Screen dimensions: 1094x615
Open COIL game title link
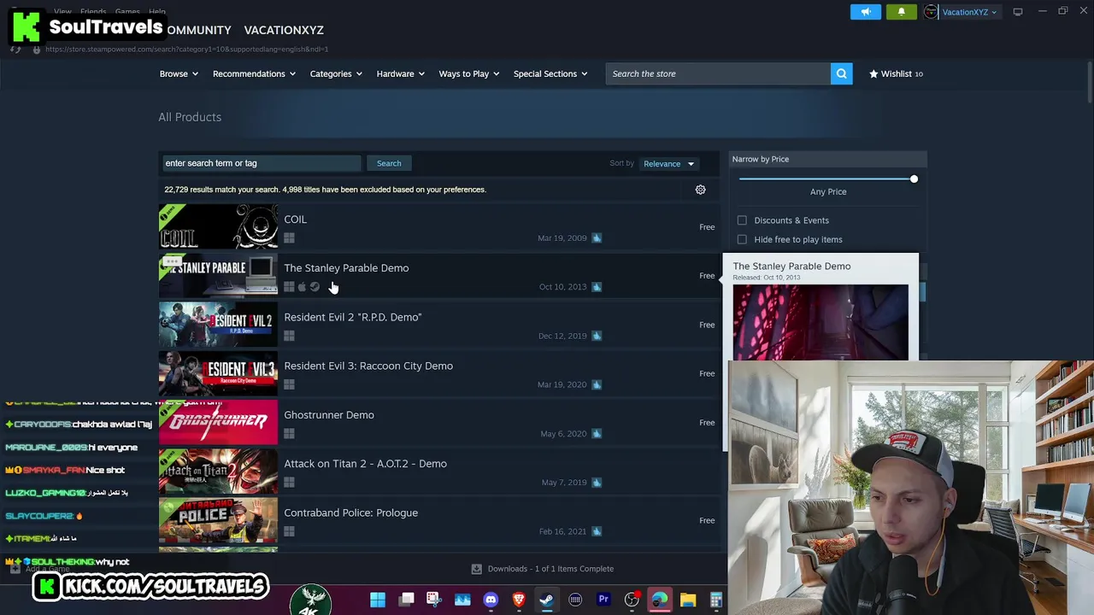[295, 220]
